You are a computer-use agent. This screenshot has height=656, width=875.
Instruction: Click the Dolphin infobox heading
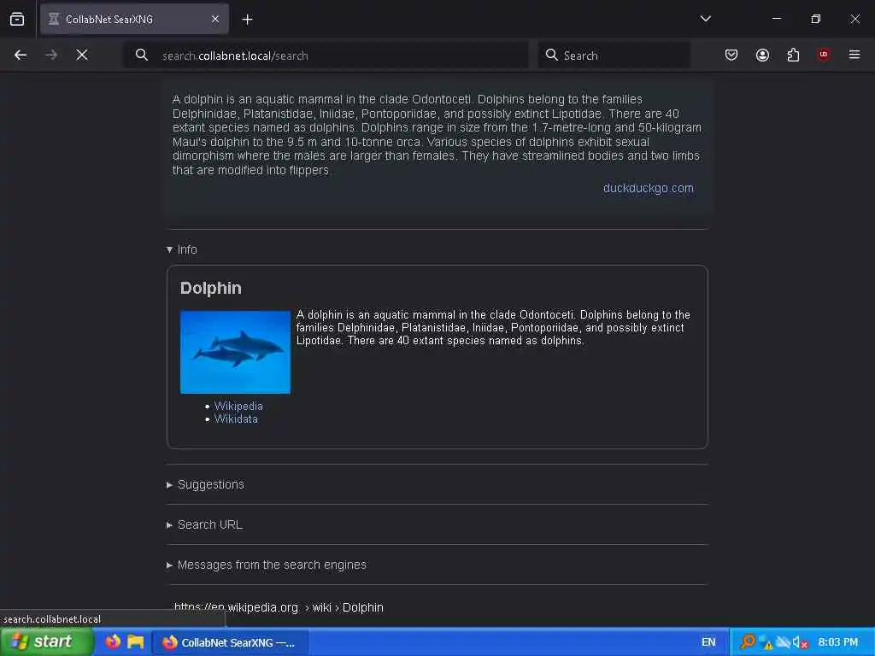point(210,288)
